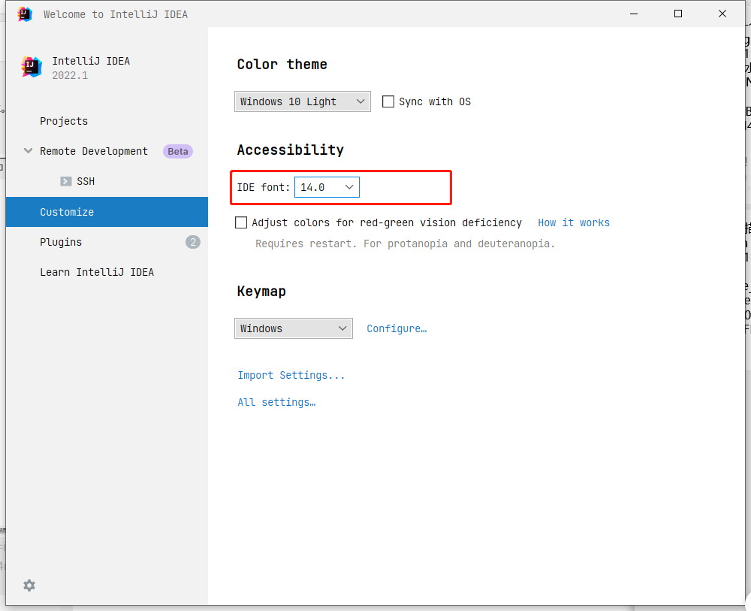Click the 'Accessibility' heading text
The height and width of the screenshot is (611, 751).
pos(290,150)
